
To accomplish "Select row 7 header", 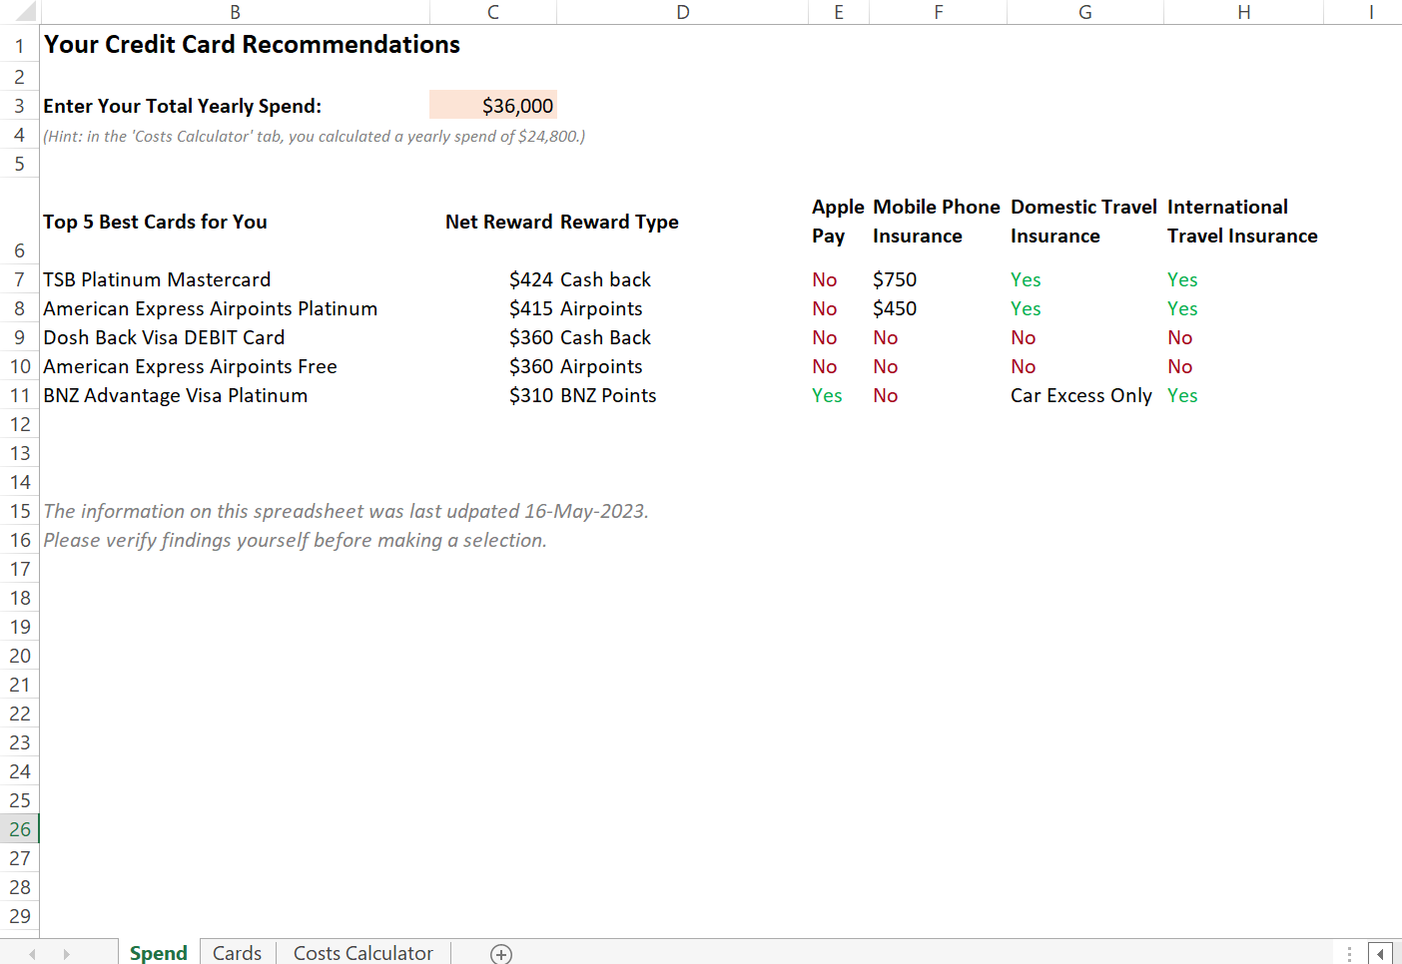I will click(19, 279).
